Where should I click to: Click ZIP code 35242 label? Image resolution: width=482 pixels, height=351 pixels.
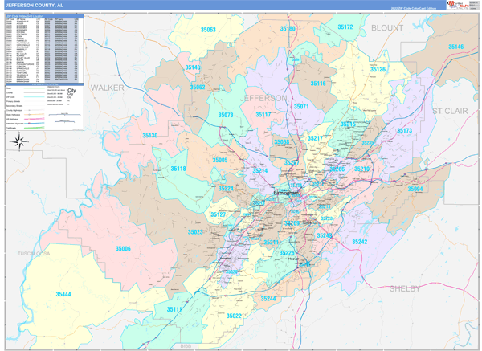point(359,242)
